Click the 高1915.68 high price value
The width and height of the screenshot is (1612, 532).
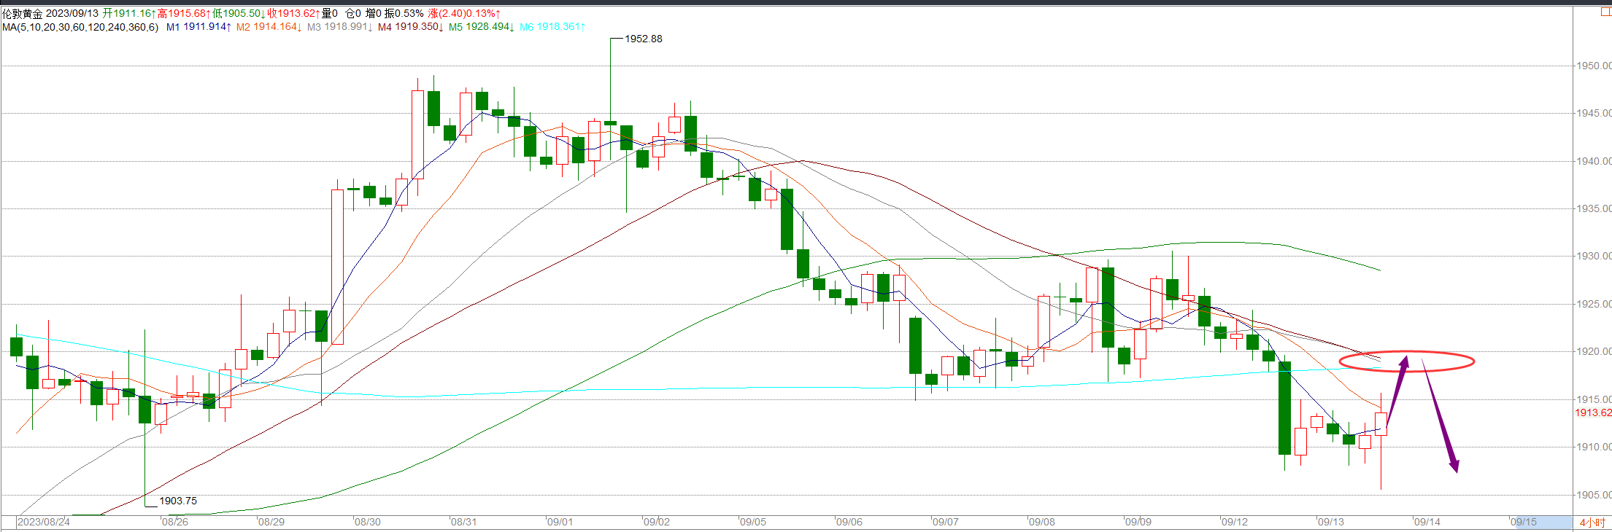[183, 14]
